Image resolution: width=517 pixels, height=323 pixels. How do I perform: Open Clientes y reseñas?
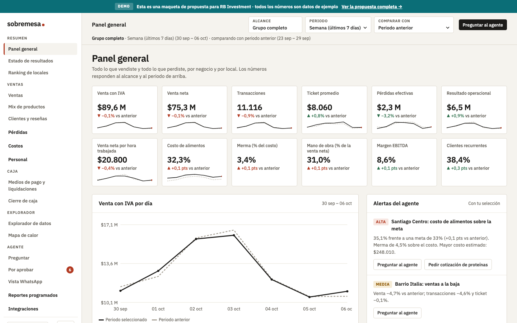click(x=41, y=119)
